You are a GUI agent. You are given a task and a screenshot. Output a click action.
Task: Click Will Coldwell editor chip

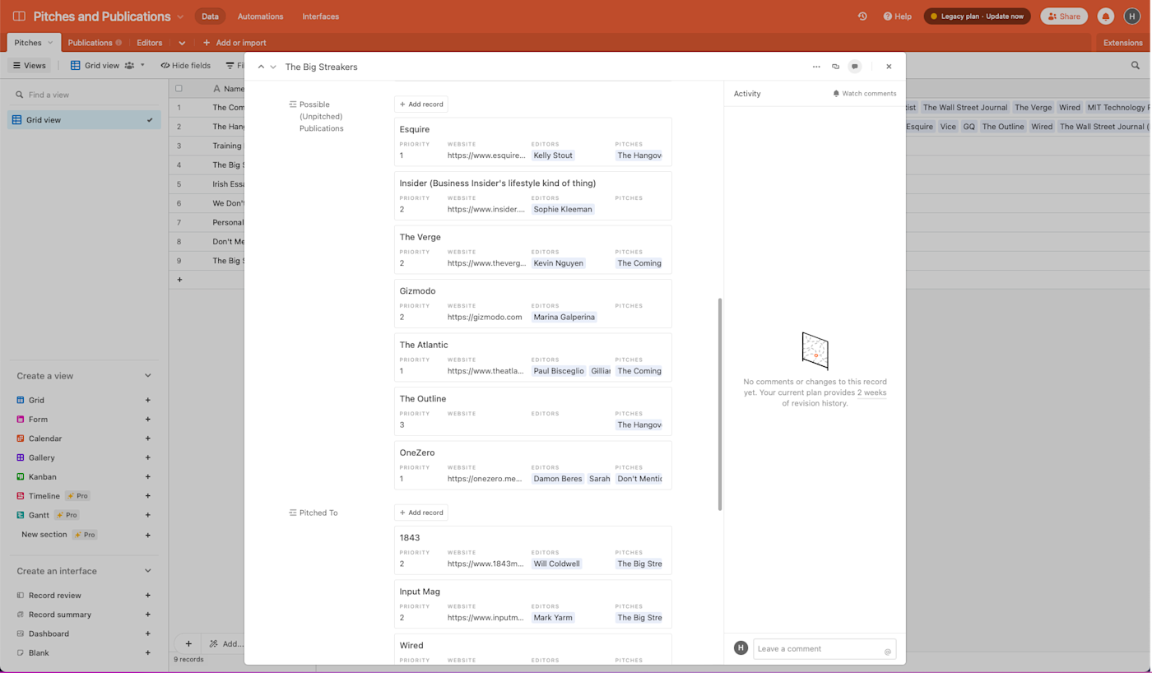[x=556, y=564]
